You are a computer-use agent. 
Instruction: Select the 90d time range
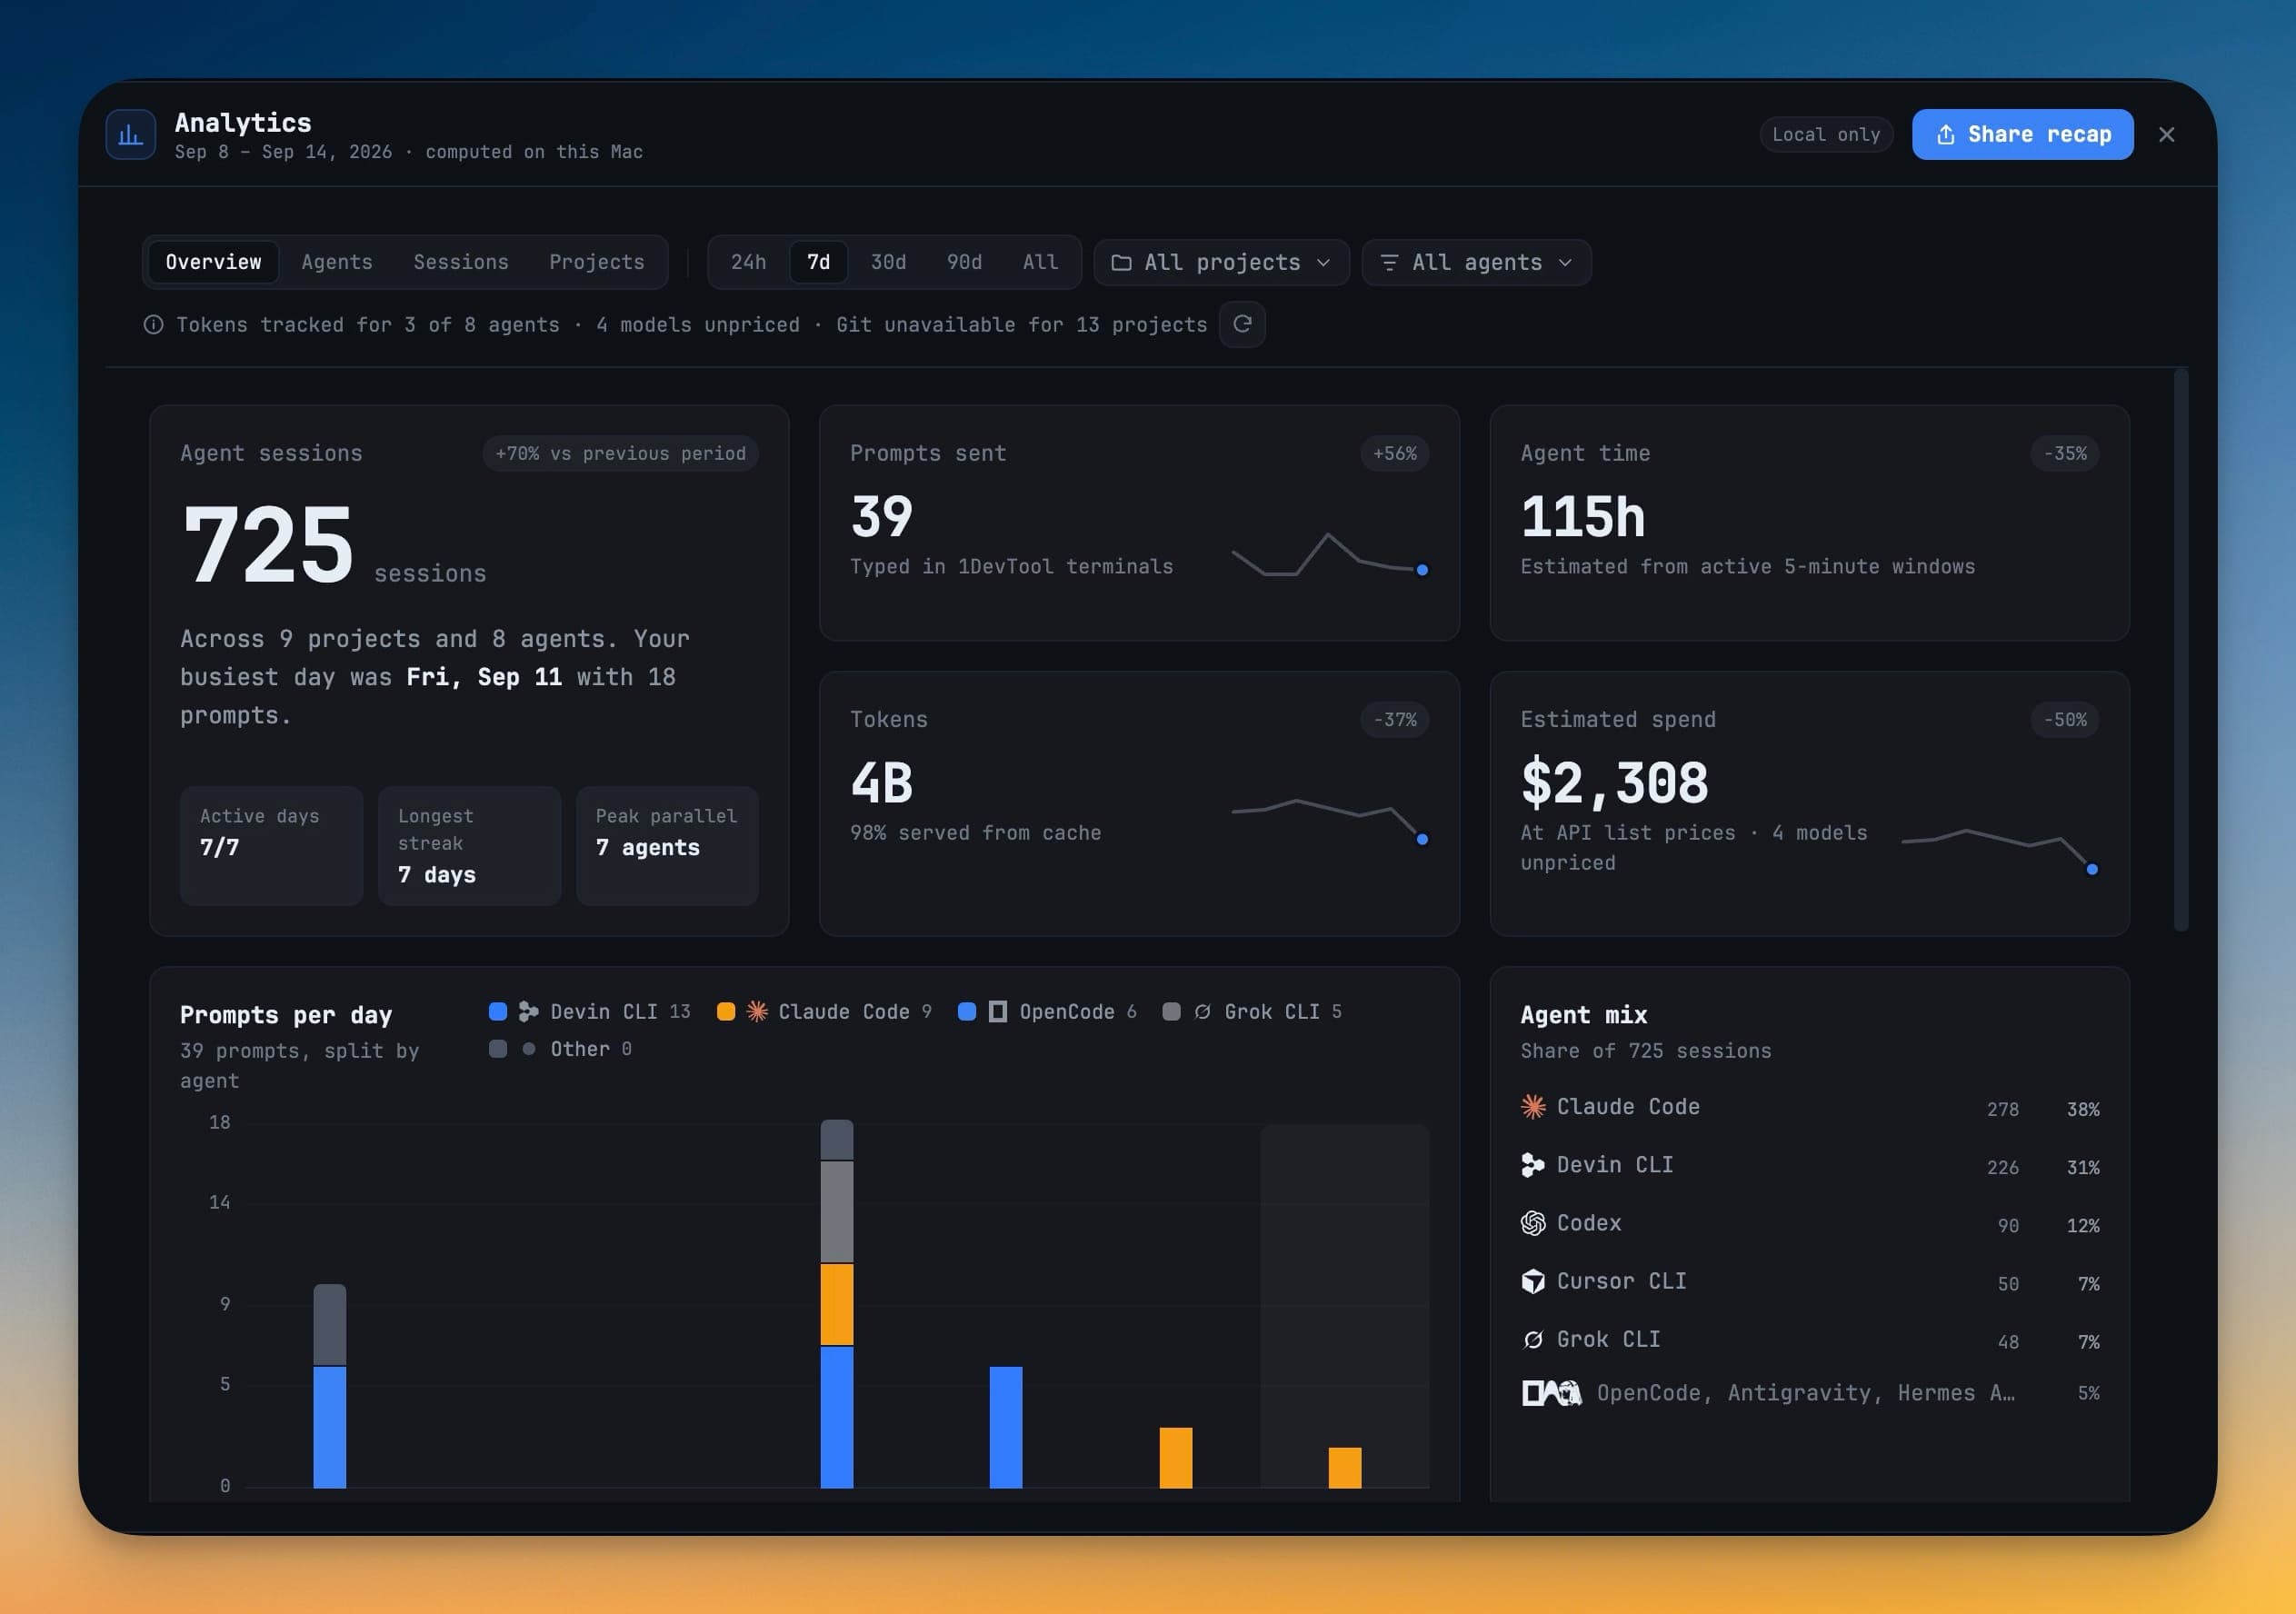pyautogui.click(x=965, y=262)
